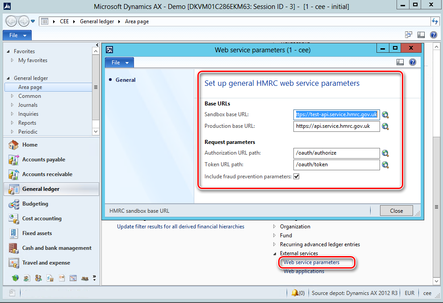Click the people with boxes module icon

click(x=38, y=278)
